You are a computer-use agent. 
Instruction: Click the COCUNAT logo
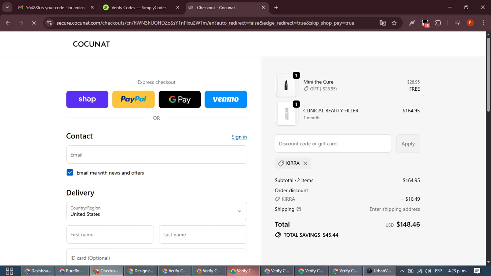pos(91,44)
